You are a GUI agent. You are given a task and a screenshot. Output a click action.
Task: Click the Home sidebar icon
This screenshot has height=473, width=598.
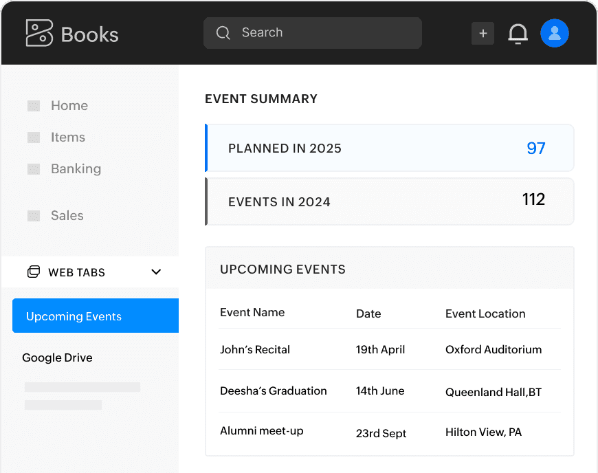[34, 106]
